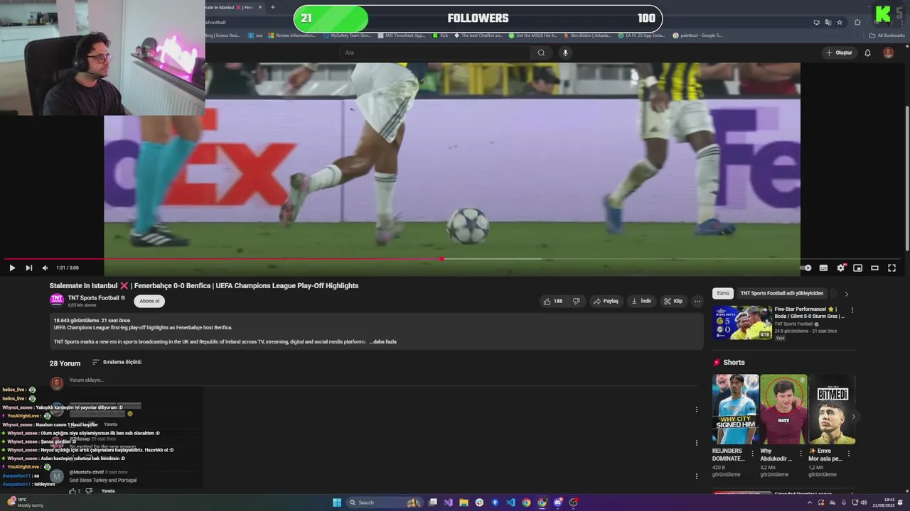Show hidden system tray icons
The width and height of the screenshot is (910, 511).
tap(810, 502)
